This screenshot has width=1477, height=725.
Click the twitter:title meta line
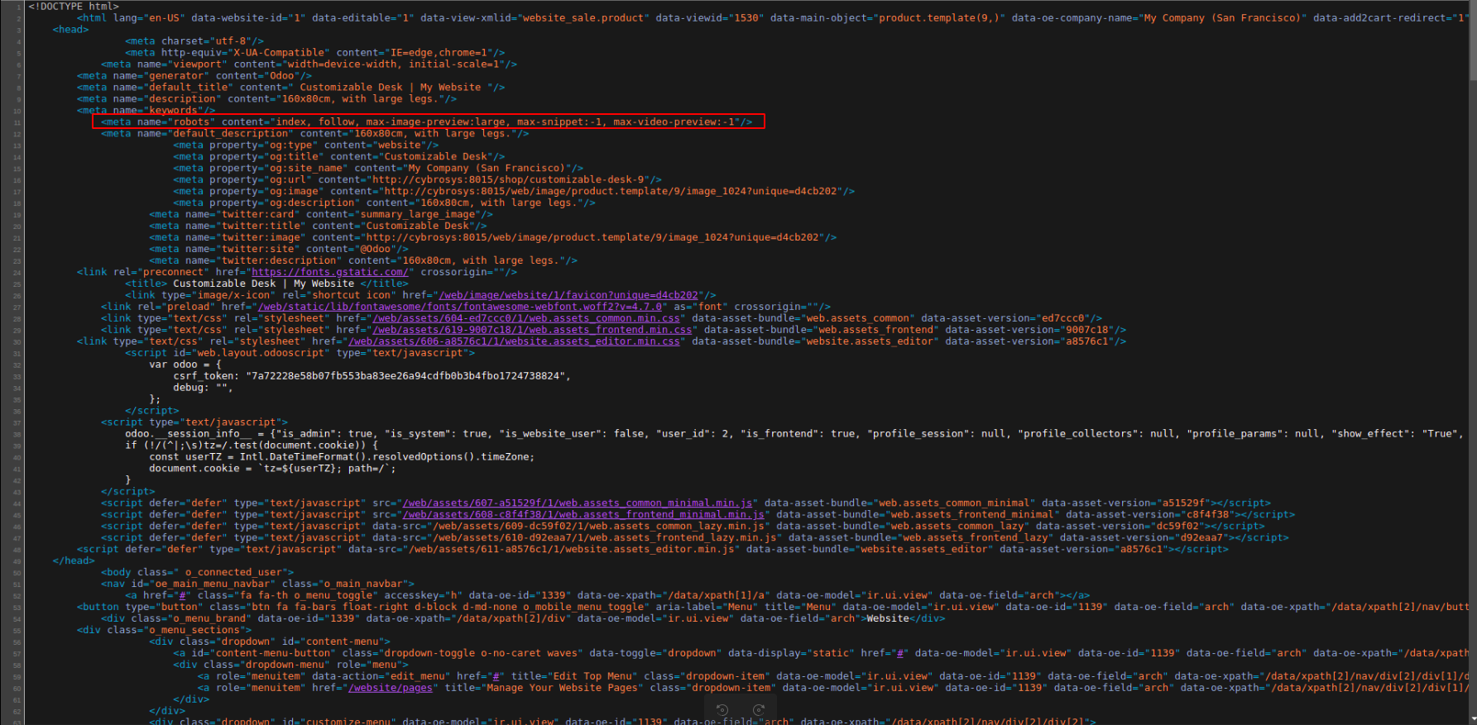[x=318, y=226]
